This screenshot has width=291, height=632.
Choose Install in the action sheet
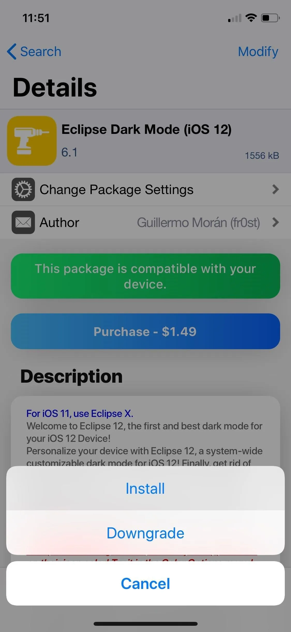click(x=145, y=488)
